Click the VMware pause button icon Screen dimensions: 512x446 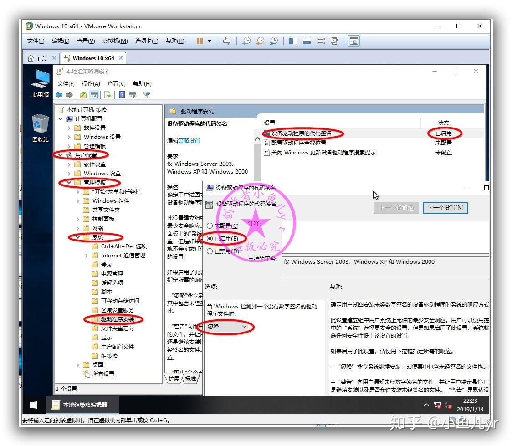(x=200, y=41)
